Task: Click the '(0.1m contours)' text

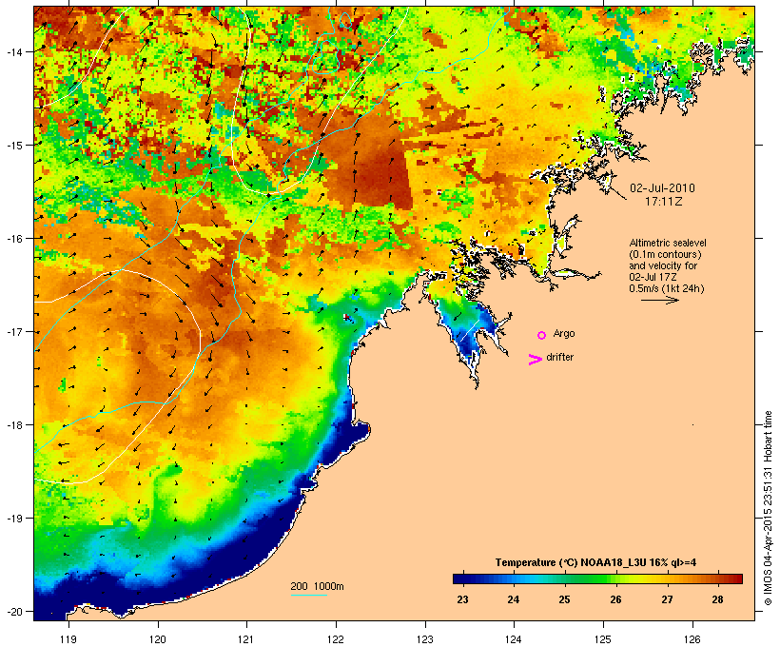Action: 666,254
